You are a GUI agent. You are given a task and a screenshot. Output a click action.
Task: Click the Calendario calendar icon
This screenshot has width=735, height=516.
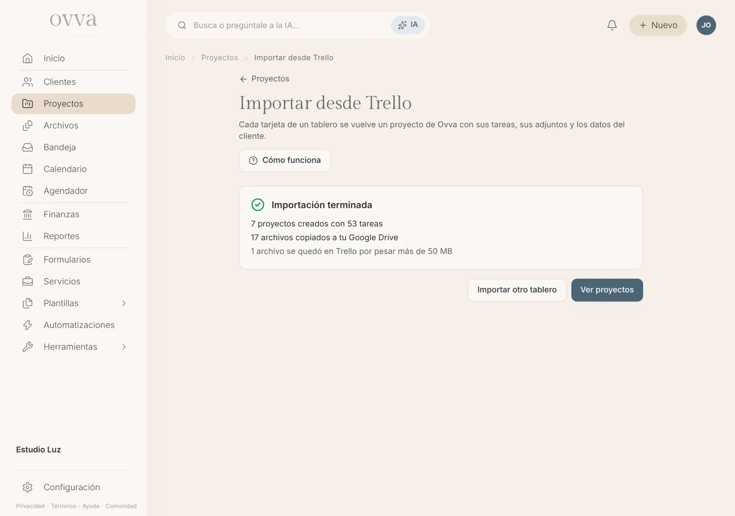click(28, 169)
